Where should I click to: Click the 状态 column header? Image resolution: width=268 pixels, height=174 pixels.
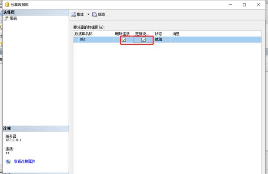coord(162,34)
